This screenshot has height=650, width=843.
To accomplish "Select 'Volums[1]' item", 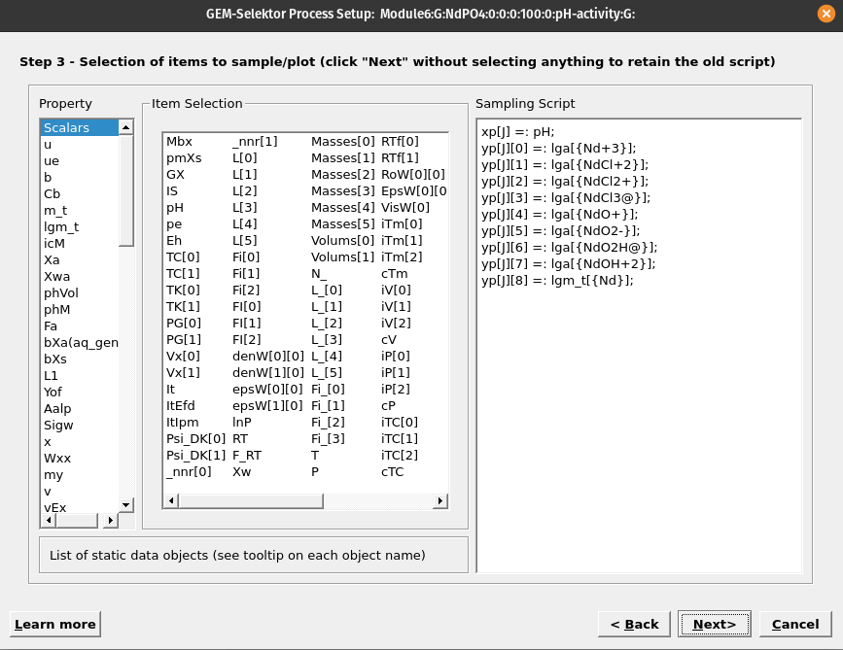I will point(342,257).
